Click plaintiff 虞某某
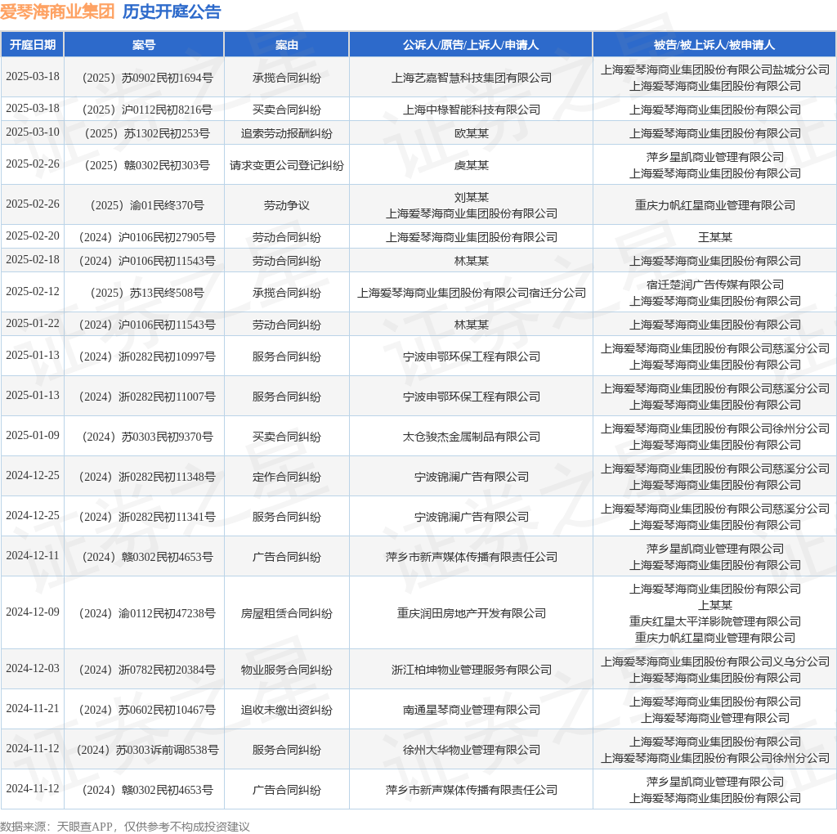 tap(472, 165)
